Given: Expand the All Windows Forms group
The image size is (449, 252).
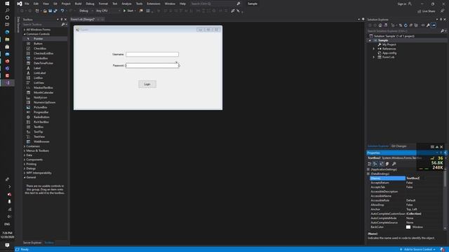Looking at the screenshot, I should (25, 29).
